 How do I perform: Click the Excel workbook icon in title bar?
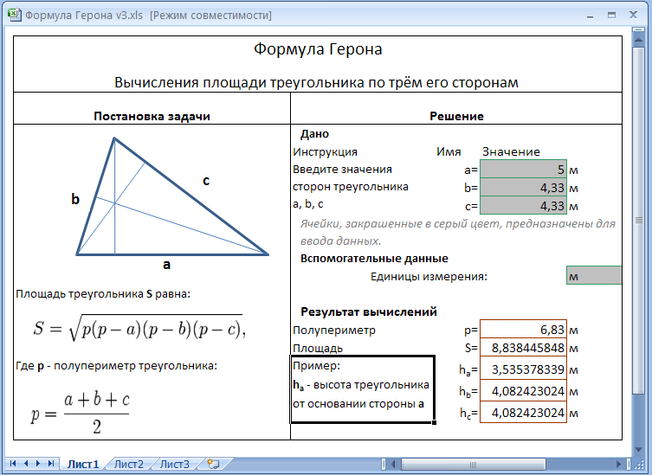(14, 16)
